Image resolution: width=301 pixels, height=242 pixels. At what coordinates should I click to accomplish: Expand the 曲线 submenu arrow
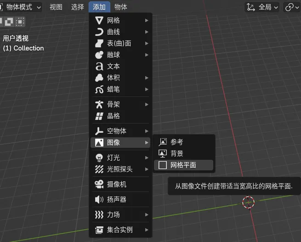(x=147, y=32)
